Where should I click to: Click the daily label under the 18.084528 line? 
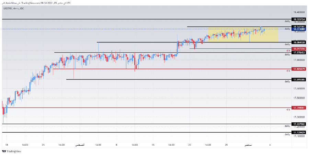[x=287, y=44]
